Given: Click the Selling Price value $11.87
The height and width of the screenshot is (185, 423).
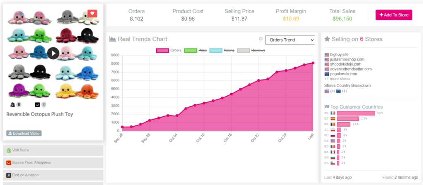Looking at the screenshot, I should click(x=239, y=19).
